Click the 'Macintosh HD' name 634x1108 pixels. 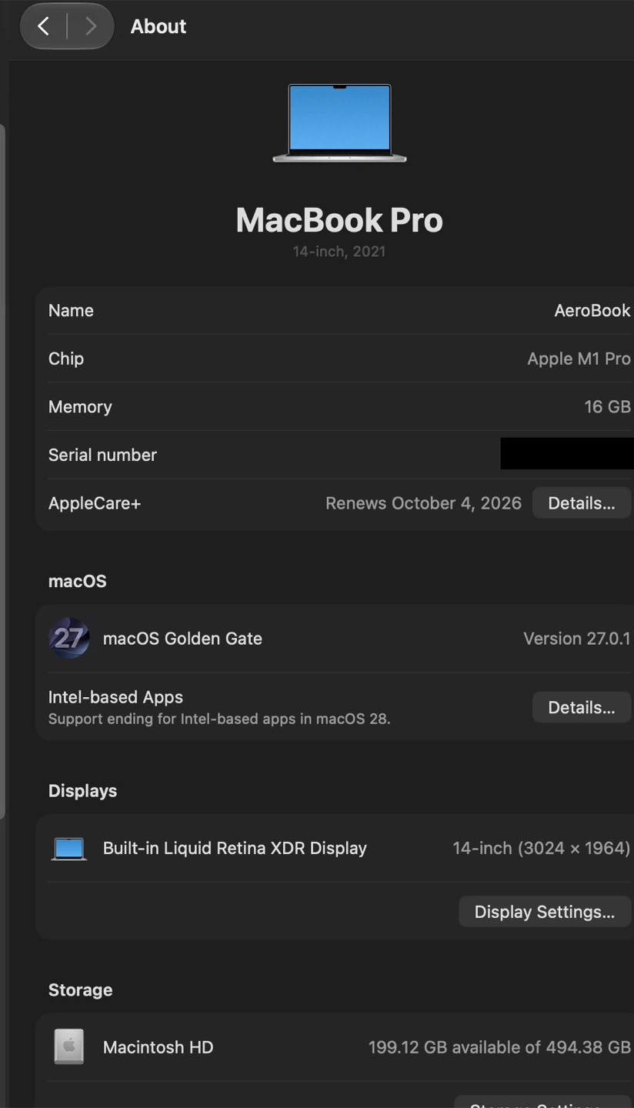click(x=158, y=1047)
